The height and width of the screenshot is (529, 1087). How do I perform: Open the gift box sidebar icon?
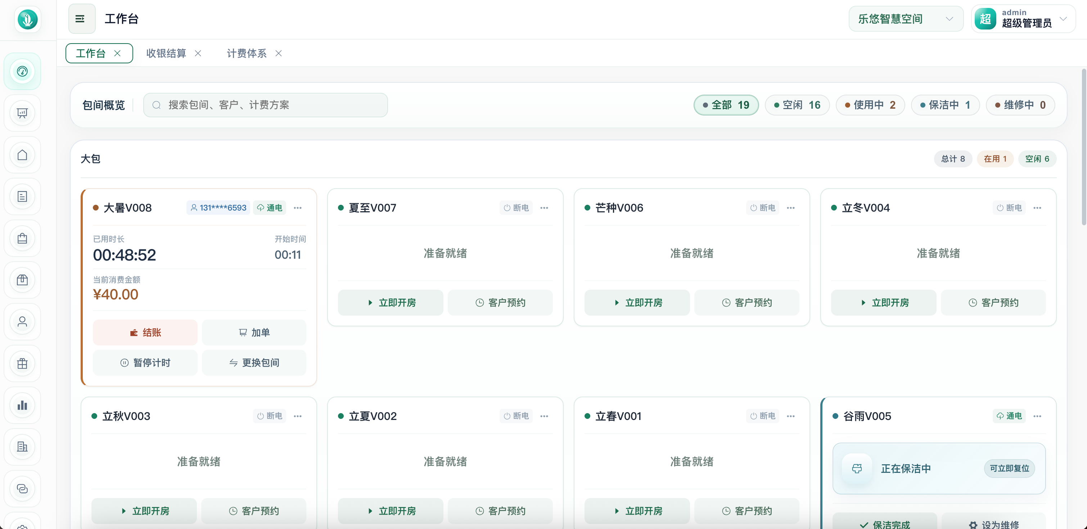pos(22,363)
